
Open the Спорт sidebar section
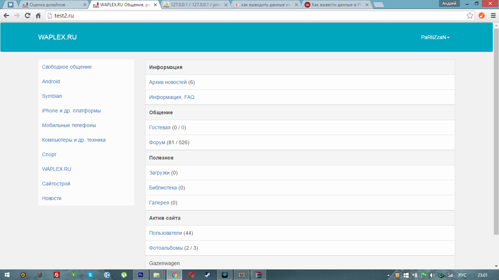49,154
